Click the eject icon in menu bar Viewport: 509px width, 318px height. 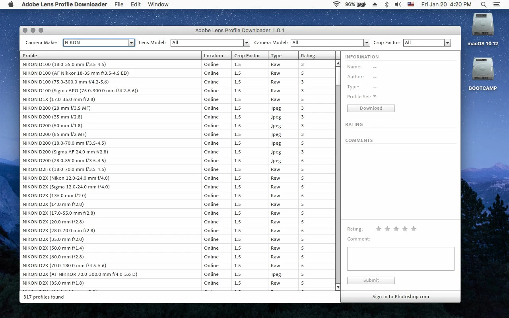click(x=375, y=4)
